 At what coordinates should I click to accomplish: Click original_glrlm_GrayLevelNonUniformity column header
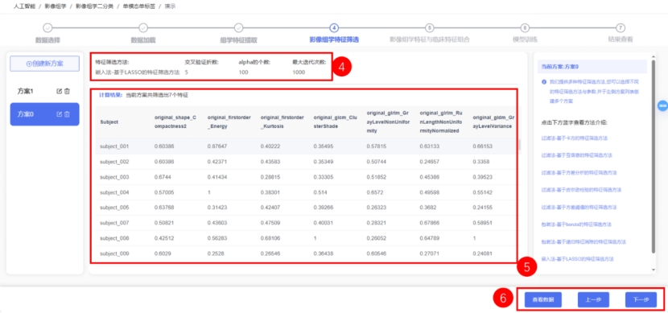[388, 121]
